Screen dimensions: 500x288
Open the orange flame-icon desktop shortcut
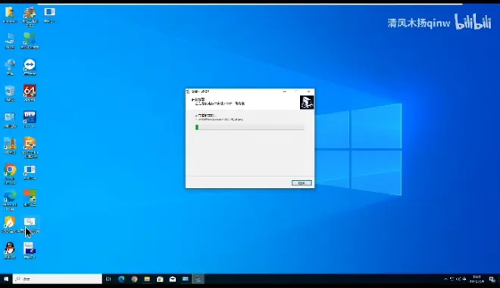point(10,225)
